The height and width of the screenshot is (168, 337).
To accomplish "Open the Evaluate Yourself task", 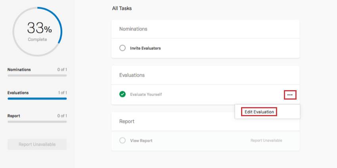I will coord(146,94).
